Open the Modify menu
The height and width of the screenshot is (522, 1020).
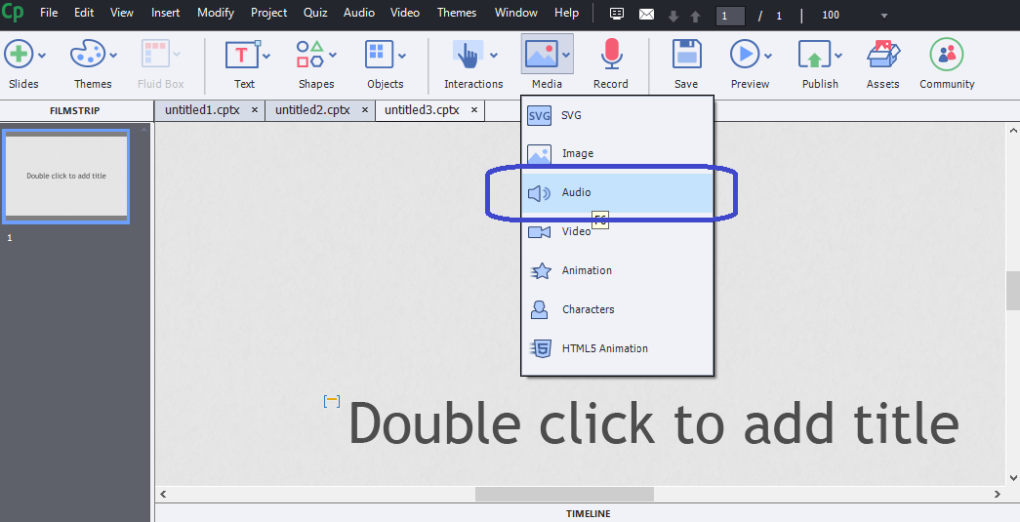pos(216,12)
